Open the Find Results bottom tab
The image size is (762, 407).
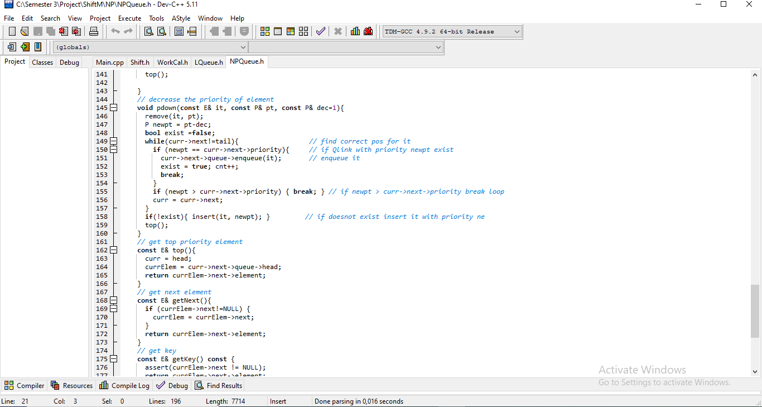[x=218, y=385]
